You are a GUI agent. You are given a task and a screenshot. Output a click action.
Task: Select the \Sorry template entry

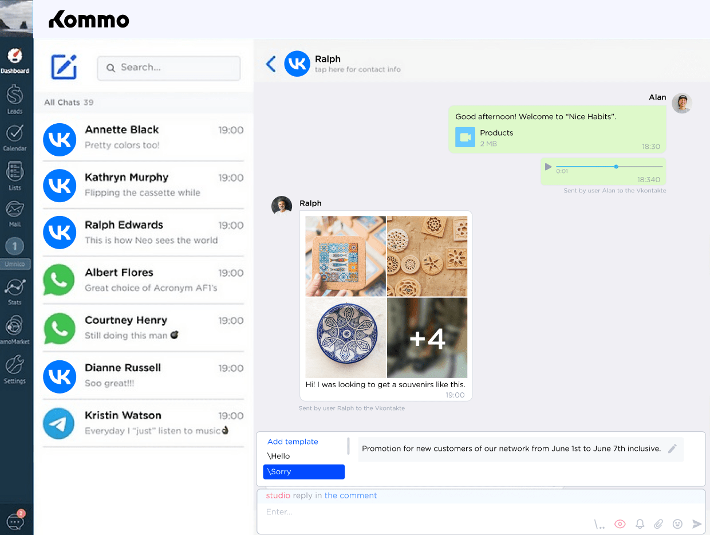point(303,471)
